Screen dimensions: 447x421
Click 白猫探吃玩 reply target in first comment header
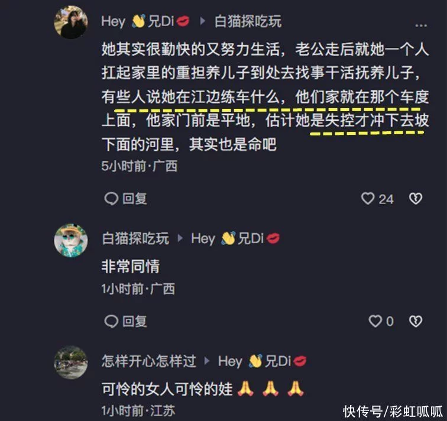tap(248, 21)
